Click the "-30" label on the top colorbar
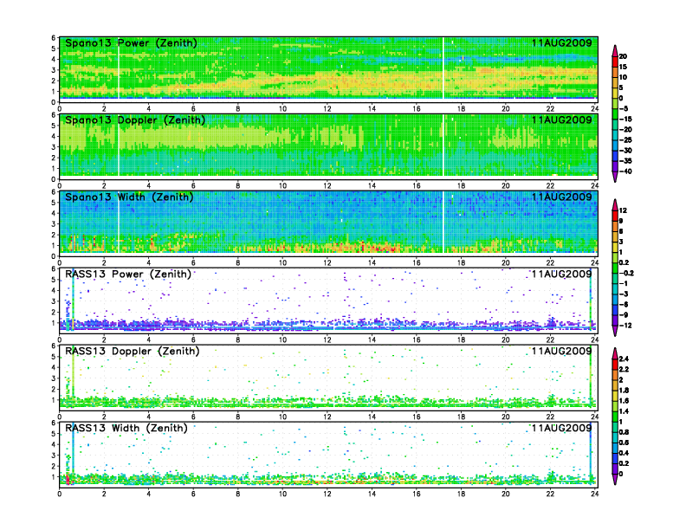Viewport: 686px width, 530px height. point(625,151)
